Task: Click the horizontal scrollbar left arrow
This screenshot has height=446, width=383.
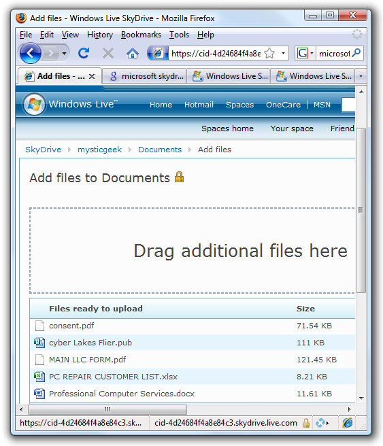Action: pyautogui.click(x=21, y=409)
